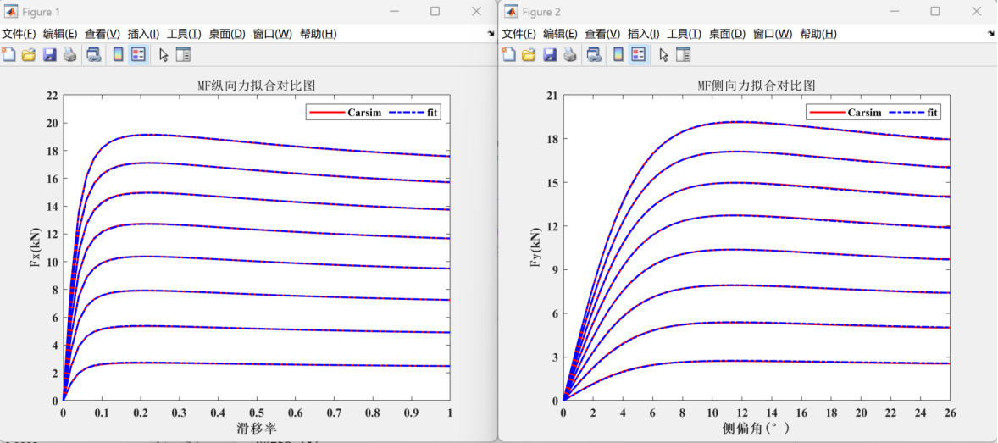Open 帮助(H) menu in Figure 1
The width and height of the screenshot is (998, 443).
(x=319, y=34)
